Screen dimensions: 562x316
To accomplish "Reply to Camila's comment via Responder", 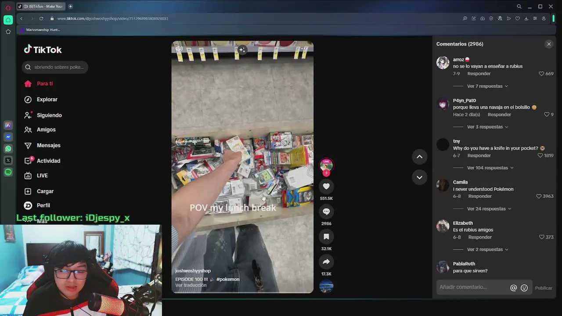I will (480, 196).
